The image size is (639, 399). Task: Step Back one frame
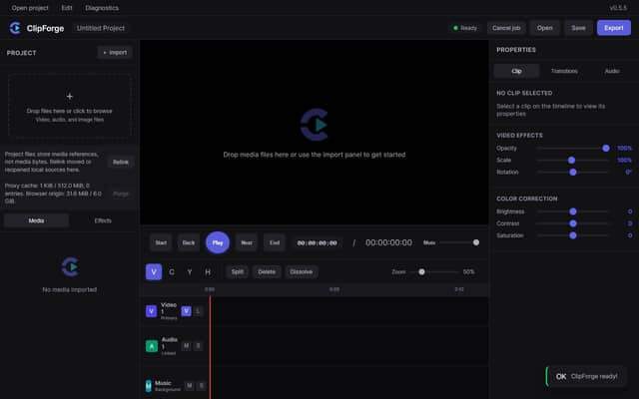tap(189, 242)
